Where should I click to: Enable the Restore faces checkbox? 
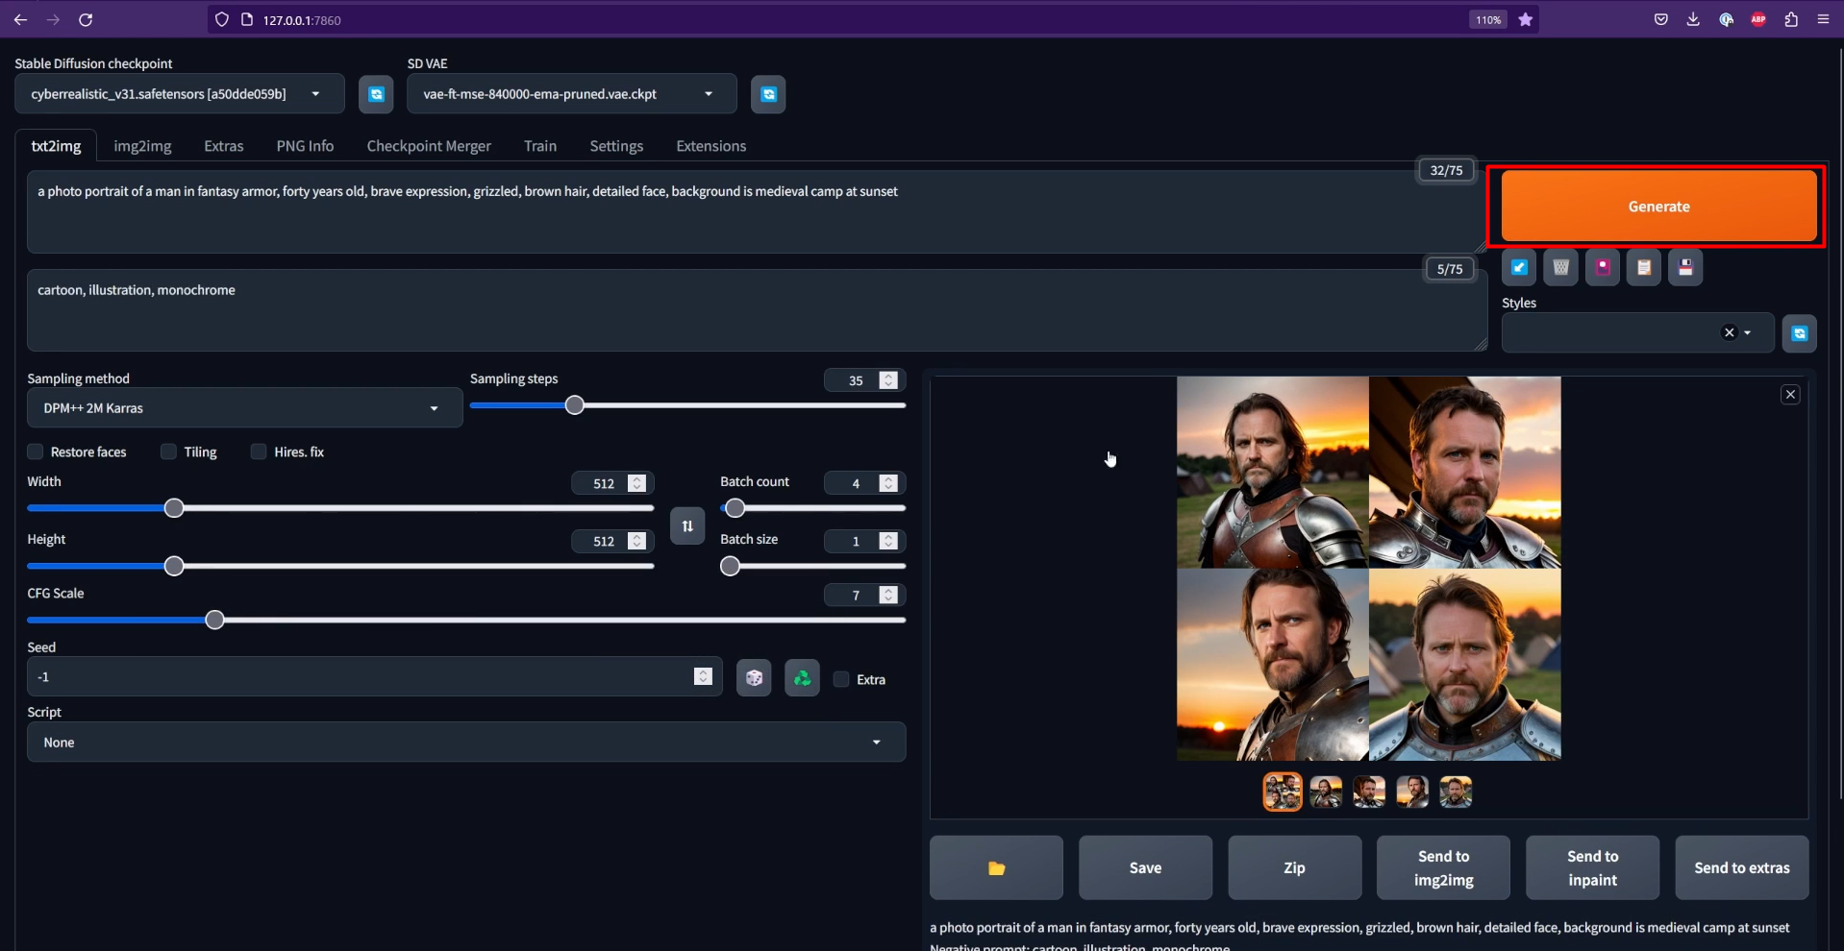tap(36, 451)
